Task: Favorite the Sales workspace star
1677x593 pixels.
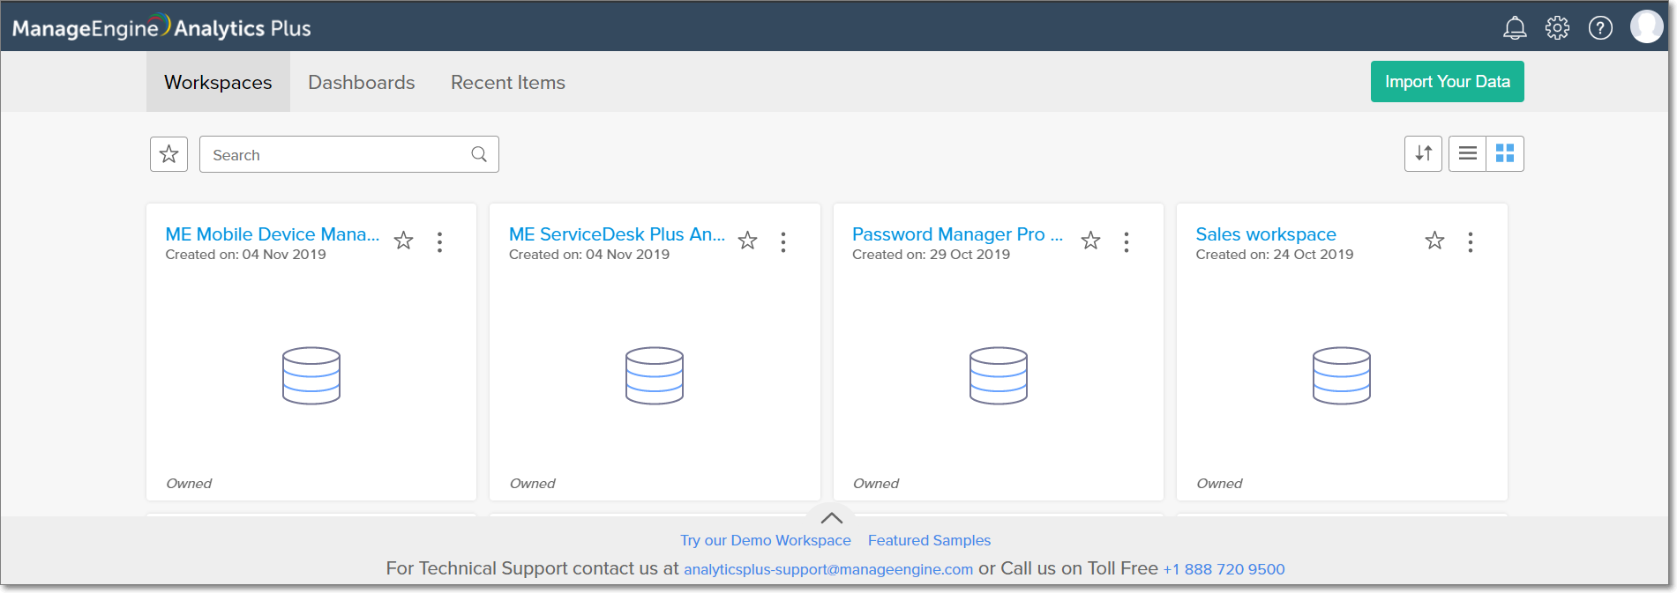Action: [x=1434, y=241]
